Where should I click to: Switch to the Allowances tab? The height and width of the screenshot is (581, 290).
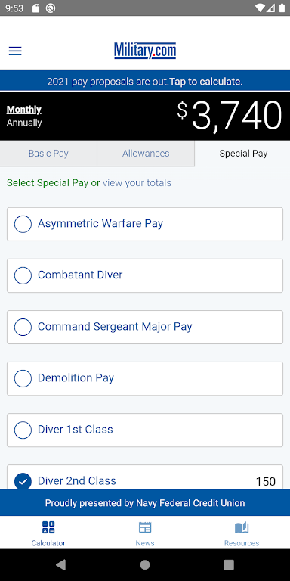coord(146,154)
